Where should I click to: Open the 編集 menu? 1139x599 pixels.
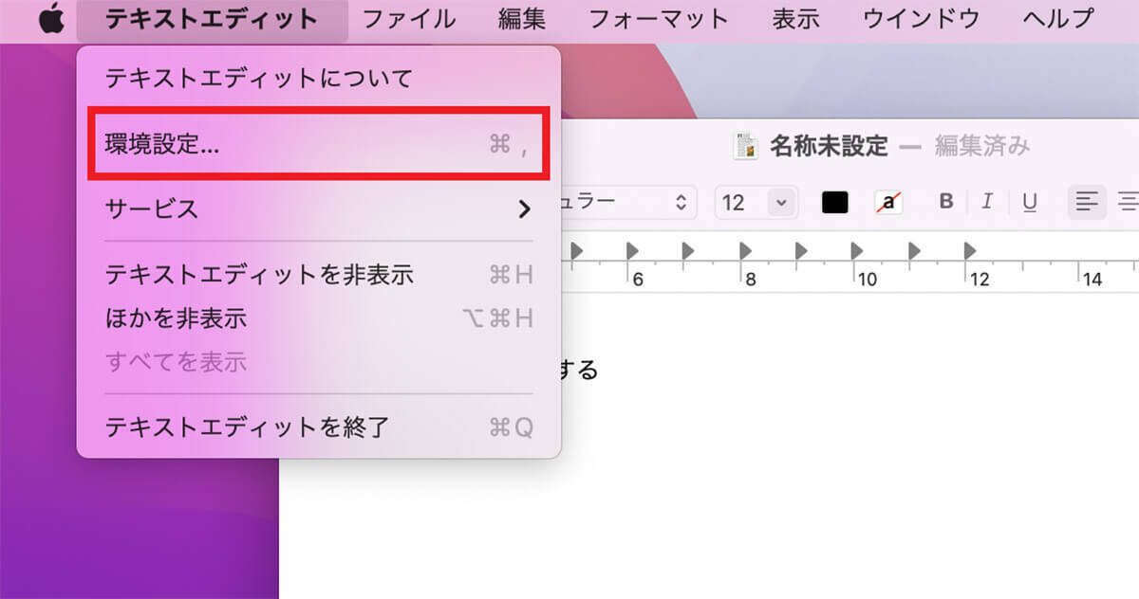[x=522, y=19]
